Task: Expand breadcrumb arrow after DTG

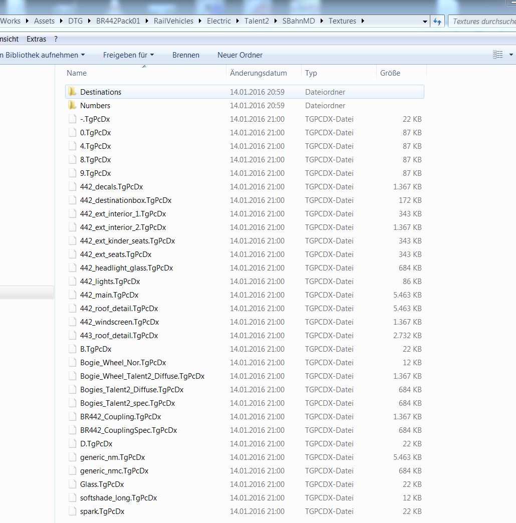Action: (x=89, y=21)
